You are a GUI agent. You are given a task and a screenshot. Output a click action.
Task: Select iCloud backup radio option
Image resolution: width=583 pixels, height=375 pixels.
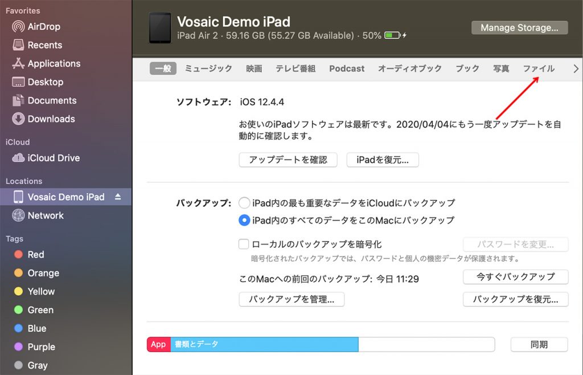coord(244,203)
